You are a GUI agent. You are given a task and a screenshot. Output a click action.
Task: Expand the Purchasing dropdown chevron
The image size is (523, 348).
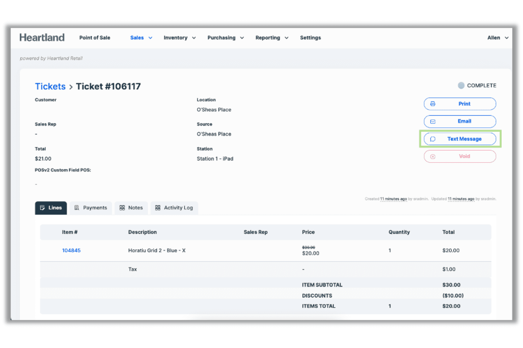point(242,38)
